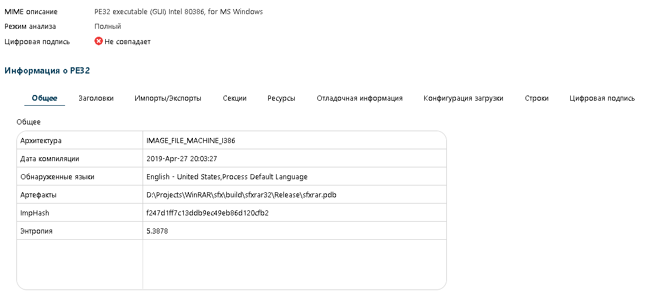Click the red signature mismatch error icon
The height and width of the screenshot is (298, 646).
(x=98, y=41)
